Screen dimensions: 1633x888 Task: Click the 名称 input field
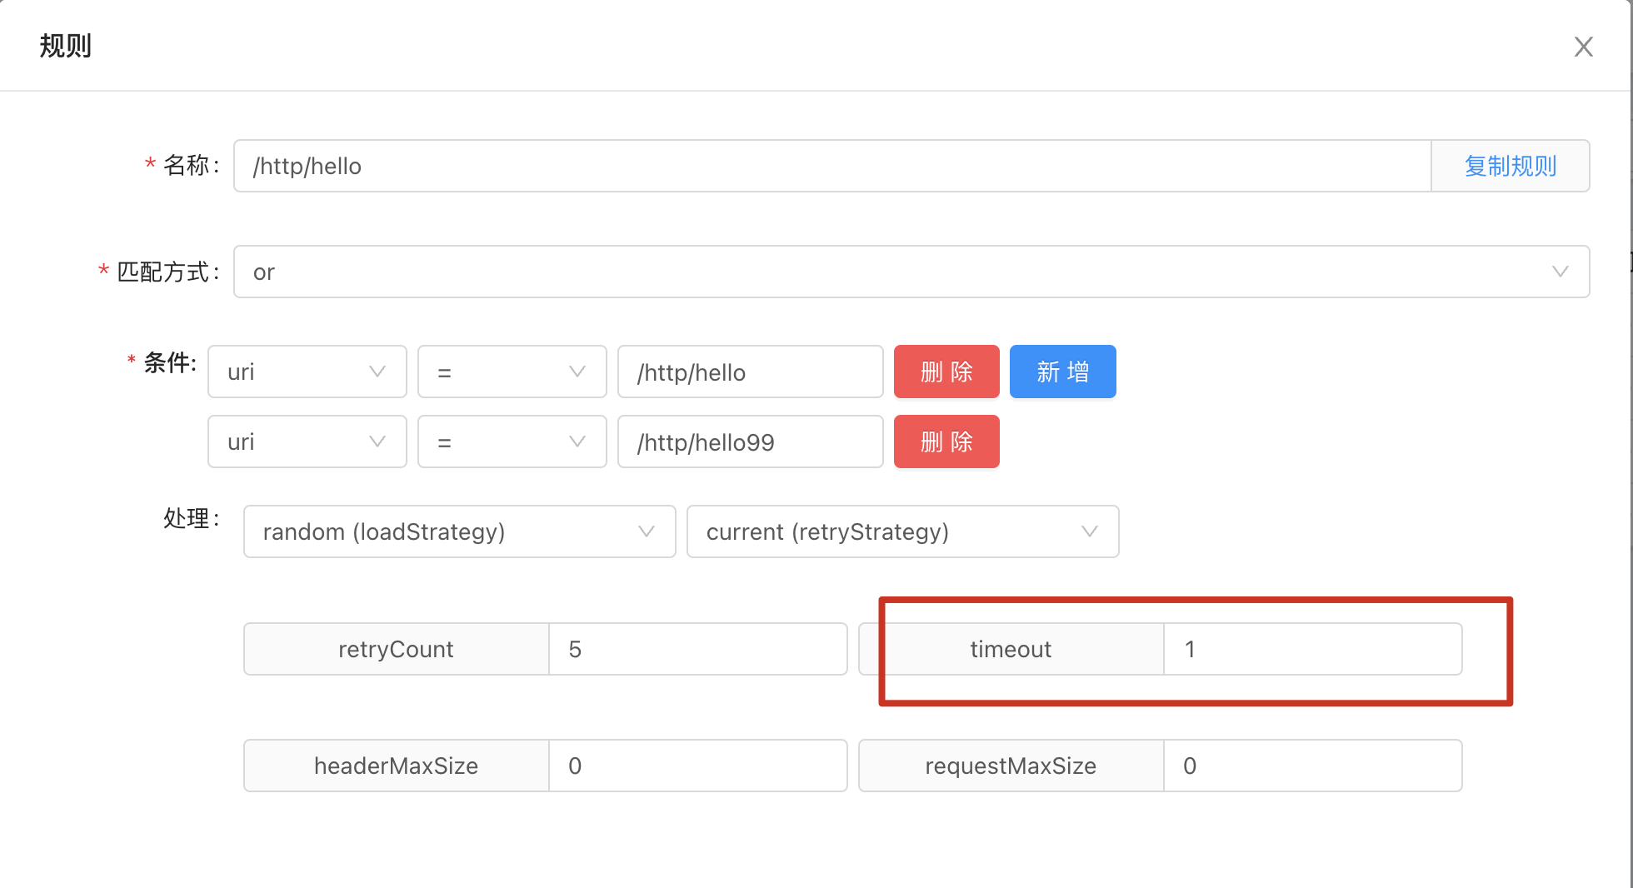(832, 166)
